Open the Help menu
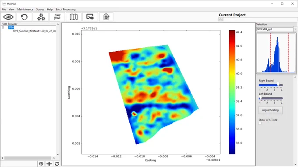The height and width of the screenshot is (167, 298). coord(50,9)
